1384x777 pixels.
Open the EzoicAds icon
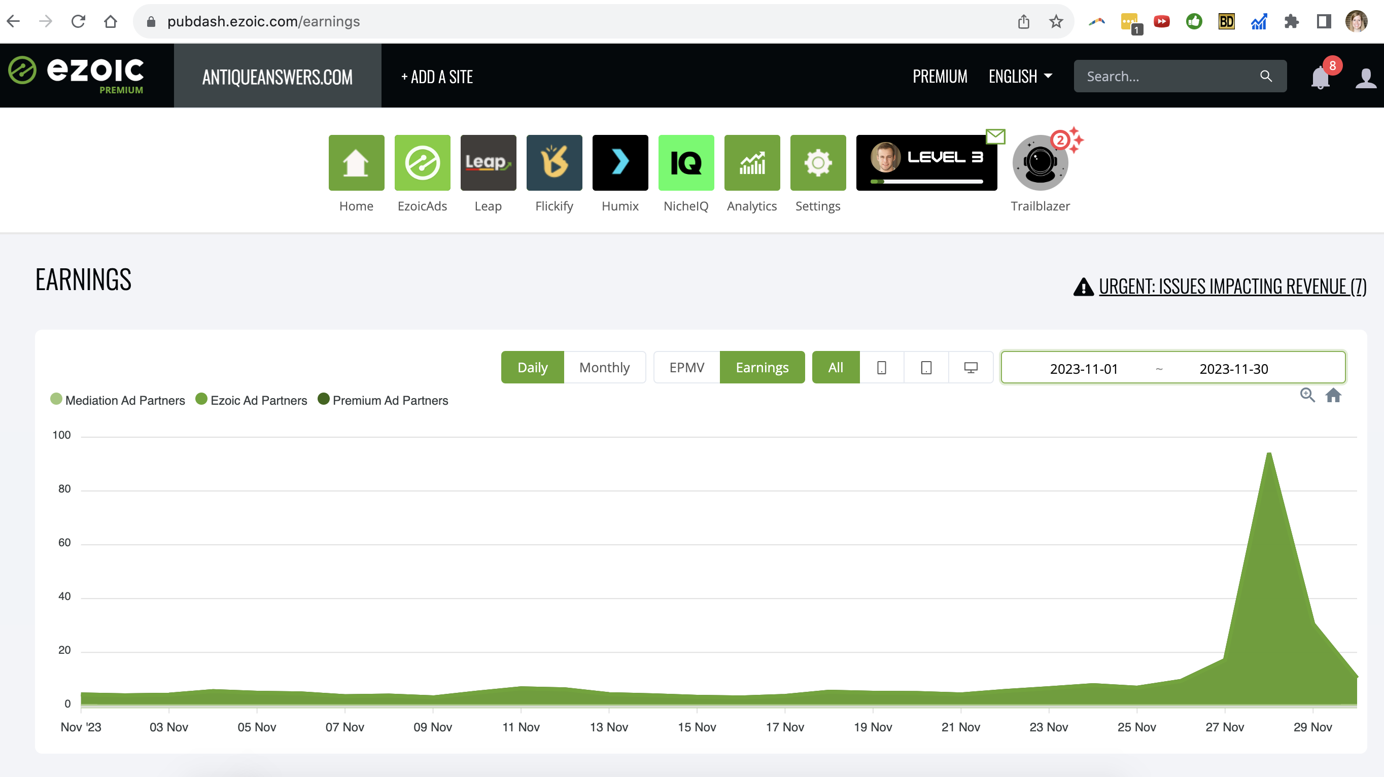coord(422,162)
